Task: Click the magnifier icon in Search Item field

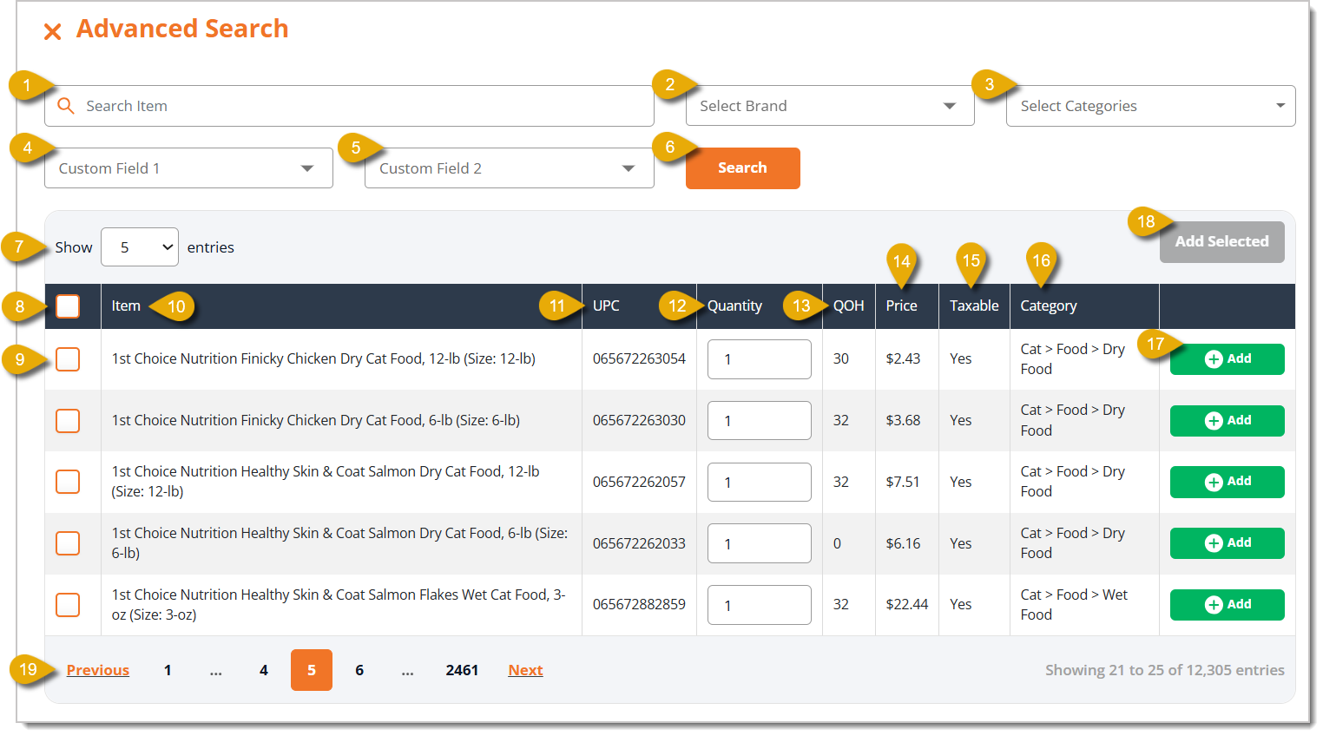Action: coord(65,106)
